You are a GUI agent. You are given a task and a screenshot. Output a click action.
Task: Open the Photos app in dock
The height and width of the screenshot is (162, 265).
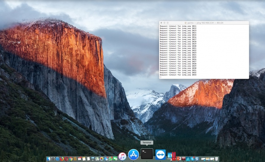[x=102, y=159]
